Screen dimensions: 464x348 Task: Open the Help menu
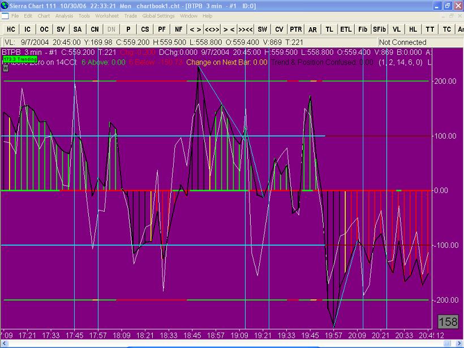point(208,16)
